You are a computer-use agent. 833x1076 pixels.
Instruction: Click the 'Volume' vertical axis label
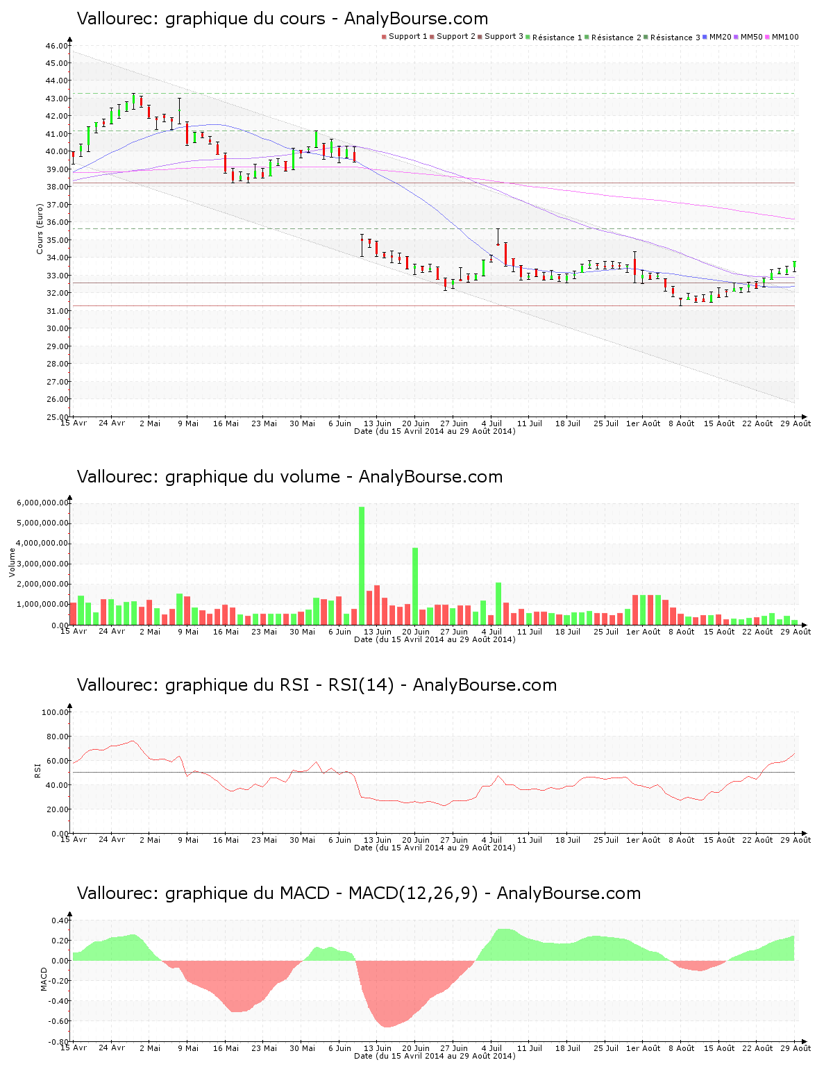[x=12, y=562]
